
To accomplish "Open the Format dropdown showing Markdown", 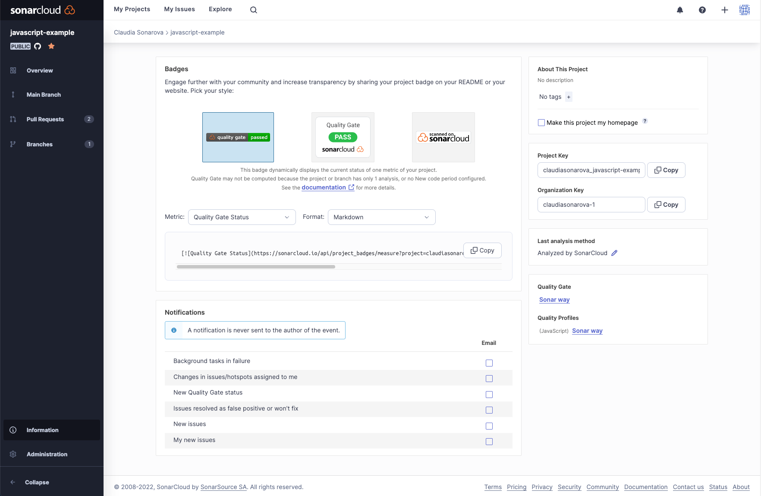I will pos(382,217).
